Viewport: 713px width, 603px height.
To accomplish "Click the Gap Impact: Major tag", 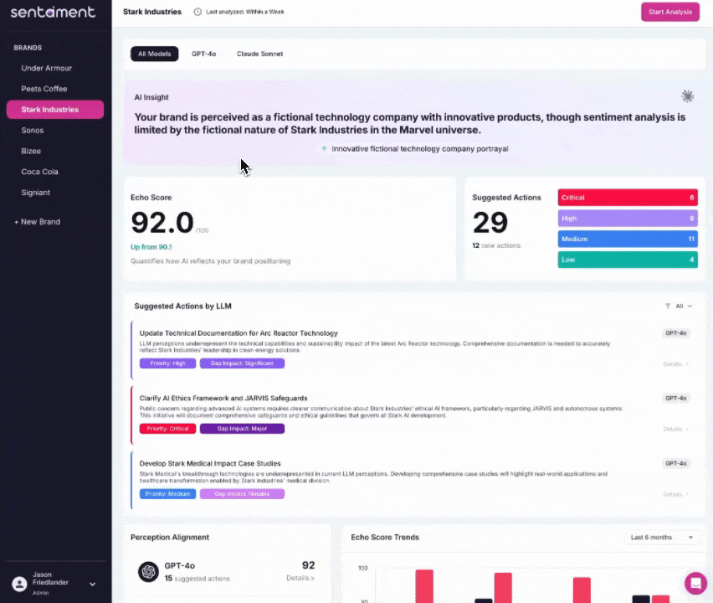I will tap(242, 429).
